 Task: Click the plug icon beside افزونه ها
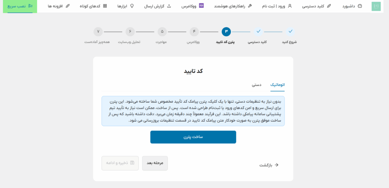coord(68,6)
